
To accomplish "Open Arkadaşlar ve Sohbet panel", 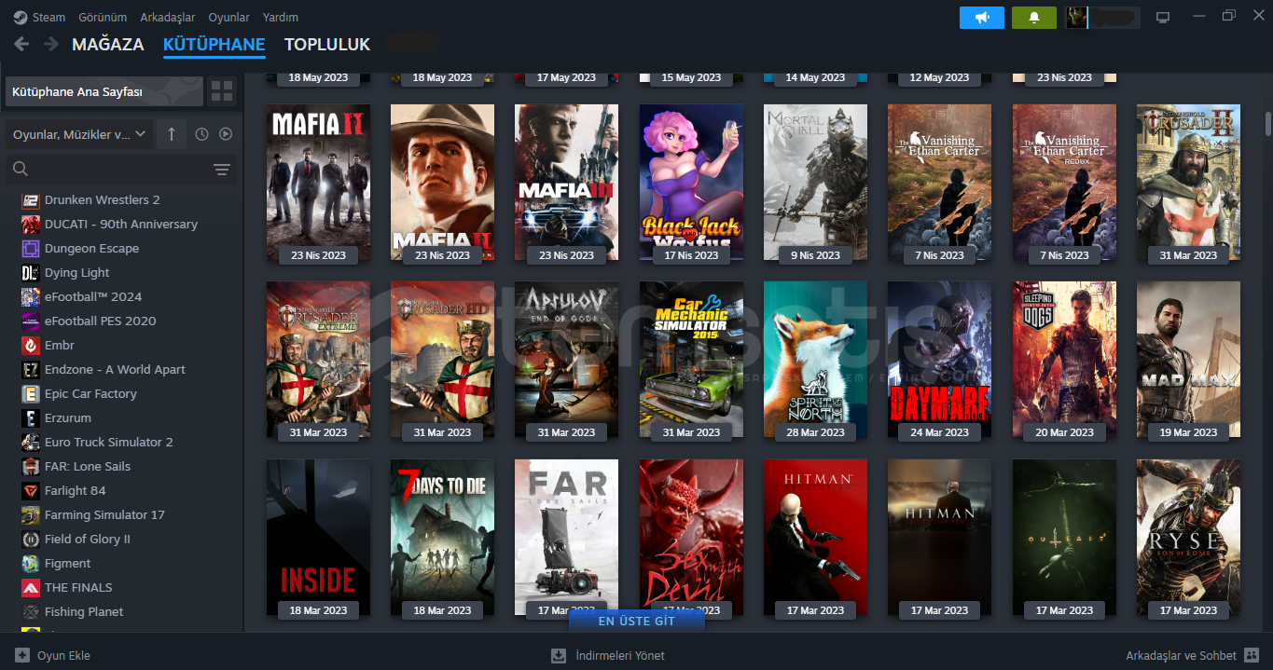I will [1192, 655].
